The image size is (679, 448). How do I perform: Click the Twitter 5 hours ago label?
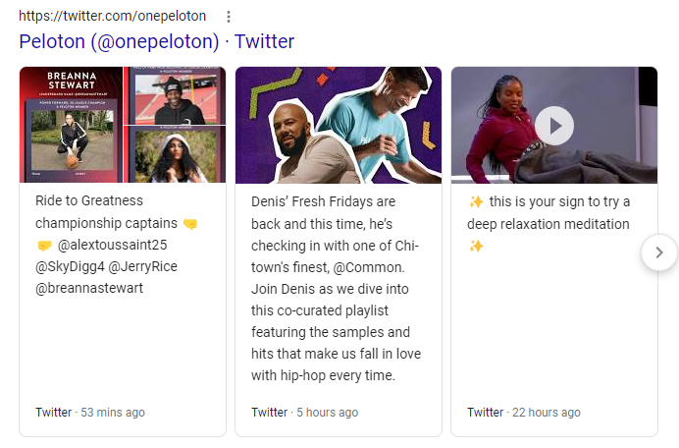point(305,412)
